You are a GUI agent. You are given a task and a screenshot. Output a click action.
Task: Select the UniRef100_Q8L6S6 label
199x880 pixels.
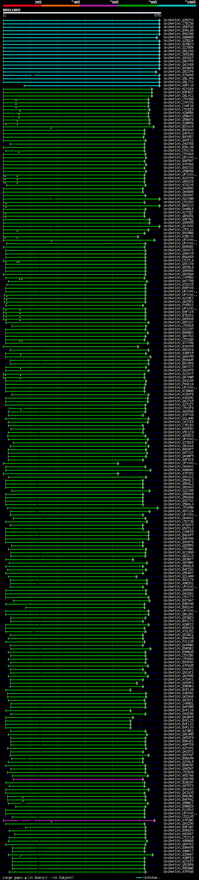(x=178, y=51)
